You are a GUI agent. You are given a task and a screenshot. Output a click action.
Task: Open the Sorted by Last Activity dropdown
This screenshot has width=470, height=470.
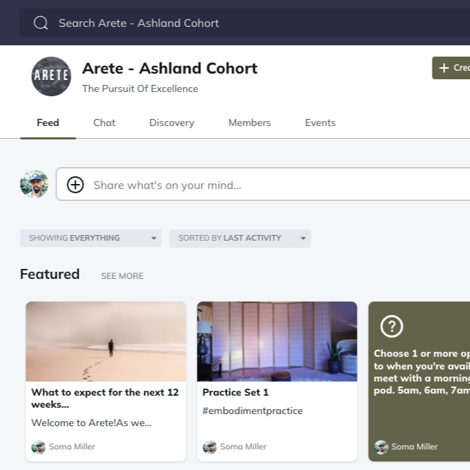[x=240, y=238]
